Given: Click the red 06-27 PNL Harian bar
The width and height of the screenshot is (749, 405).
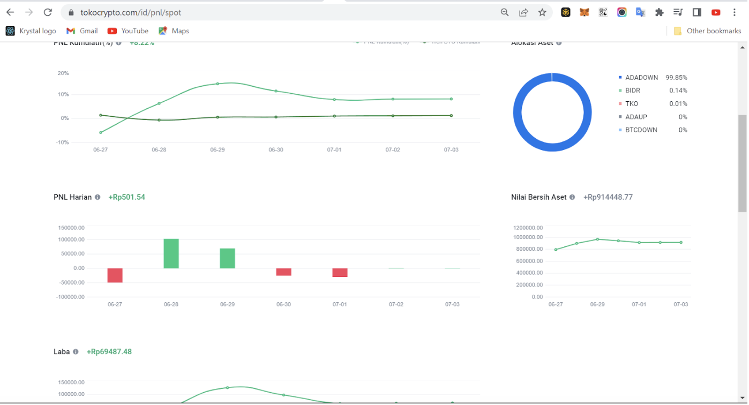Looking at the screenshot, I should click(x=115, y=275).
